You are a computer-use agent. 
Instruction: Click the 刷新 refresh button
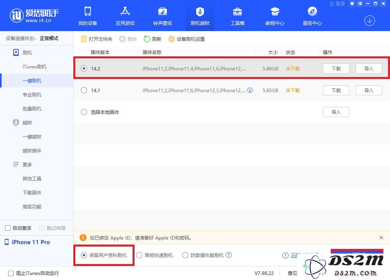tap(152, 39)
